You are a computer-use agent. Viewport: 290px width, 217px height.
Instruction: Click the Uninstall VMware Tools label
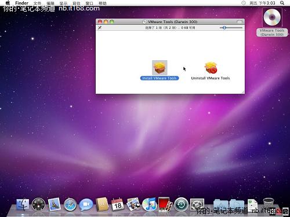click(211, 78)
